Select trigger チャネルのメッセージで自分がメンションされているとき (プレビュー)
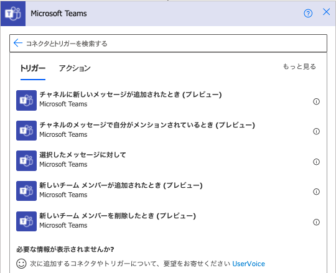This screenshot has height=273, width=336. pos(147,125)
